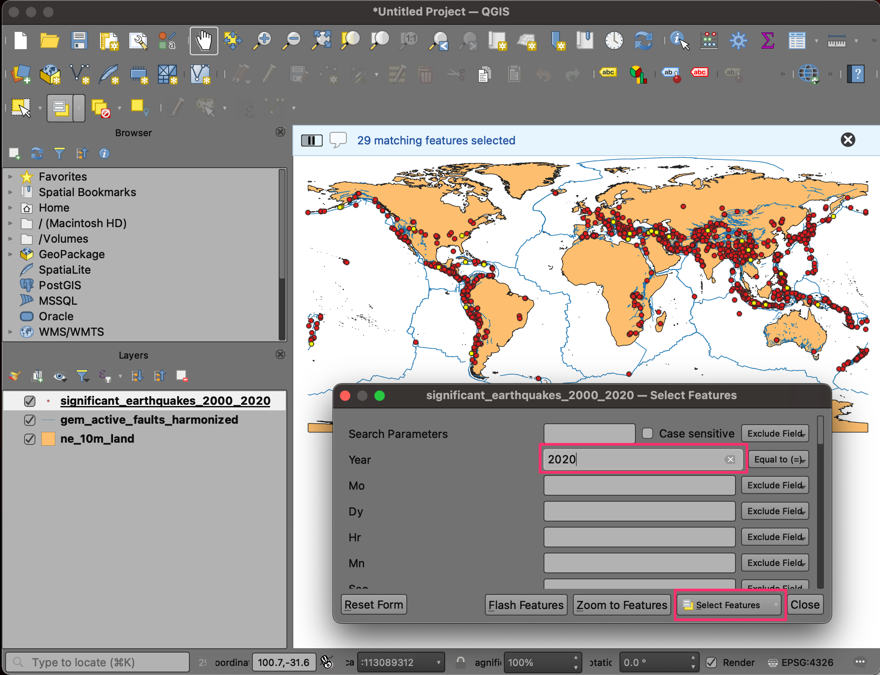This screenshot has height=675, width=880.
Task: Expand the GeoPackage browser item
Action: click(10, 254)
